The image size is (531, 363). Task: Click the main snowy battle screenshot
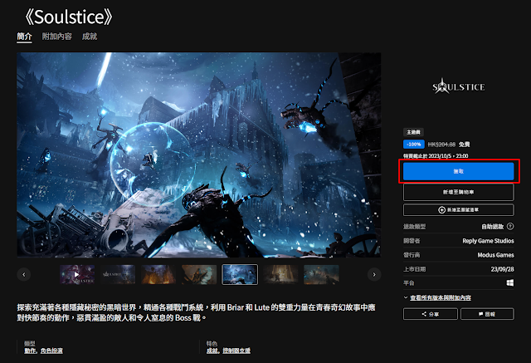tap(199, 155)
